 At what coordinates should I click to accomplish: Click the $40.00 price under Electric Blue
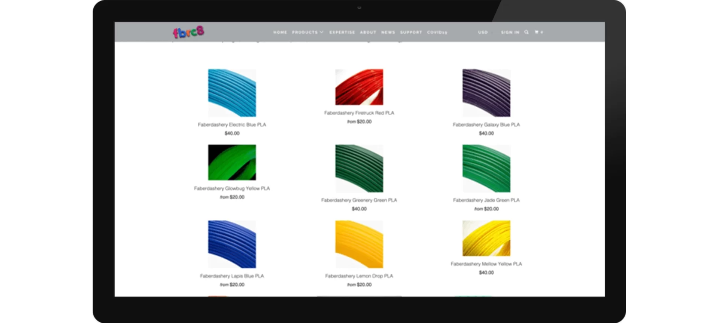point(232,133)
